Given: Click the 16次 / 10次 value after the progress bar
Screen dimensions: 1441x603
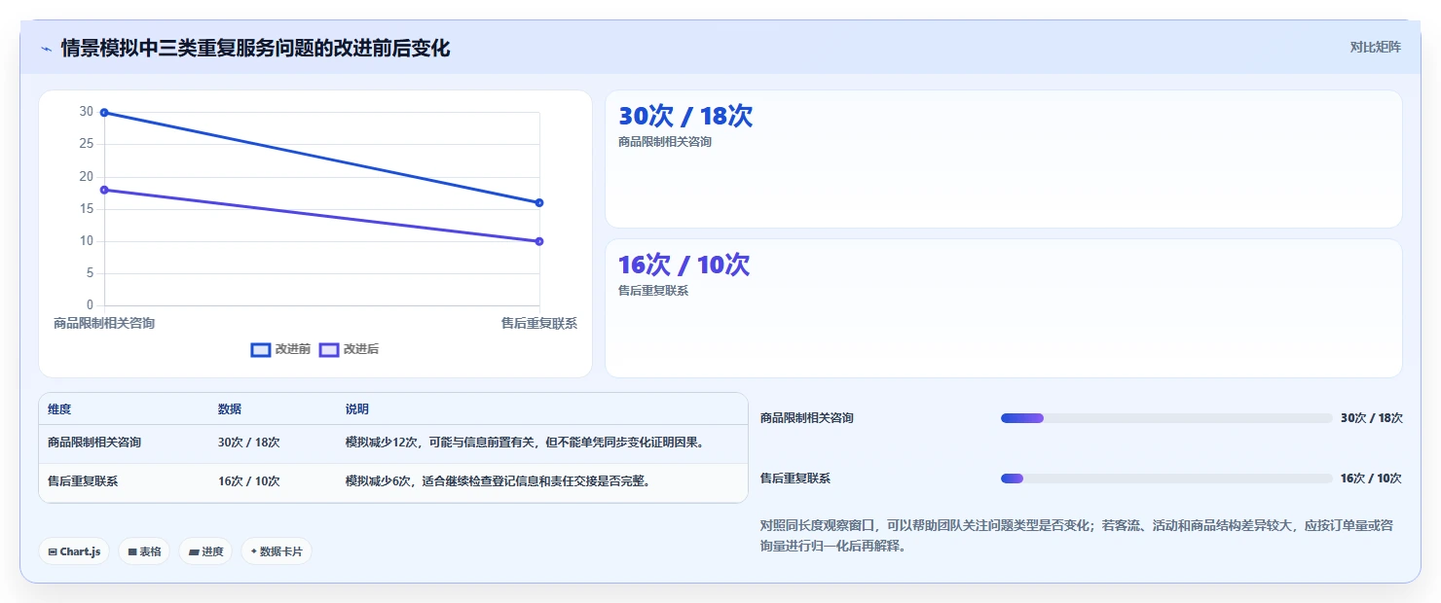Looking at the screenshot, I should (x=1371, y=479).
